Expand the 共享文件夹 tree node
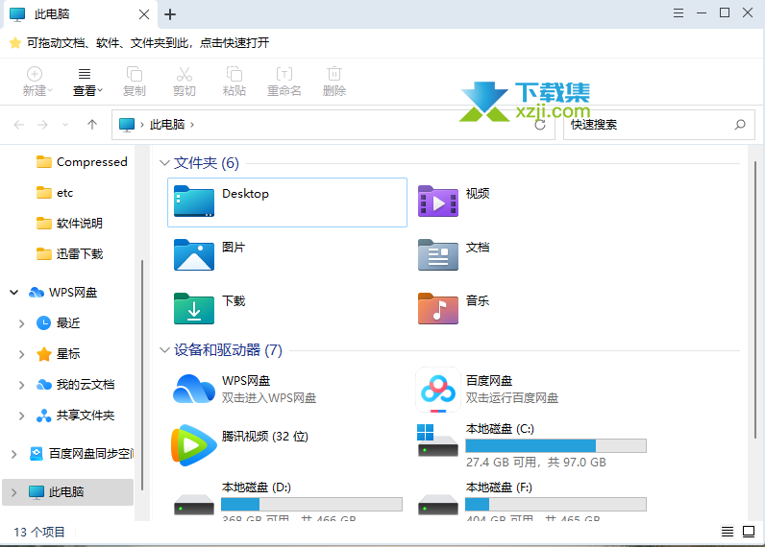Image resolution: width=765 pixels, height=547 pixels. pyautogui.click(x=21, y=416)
